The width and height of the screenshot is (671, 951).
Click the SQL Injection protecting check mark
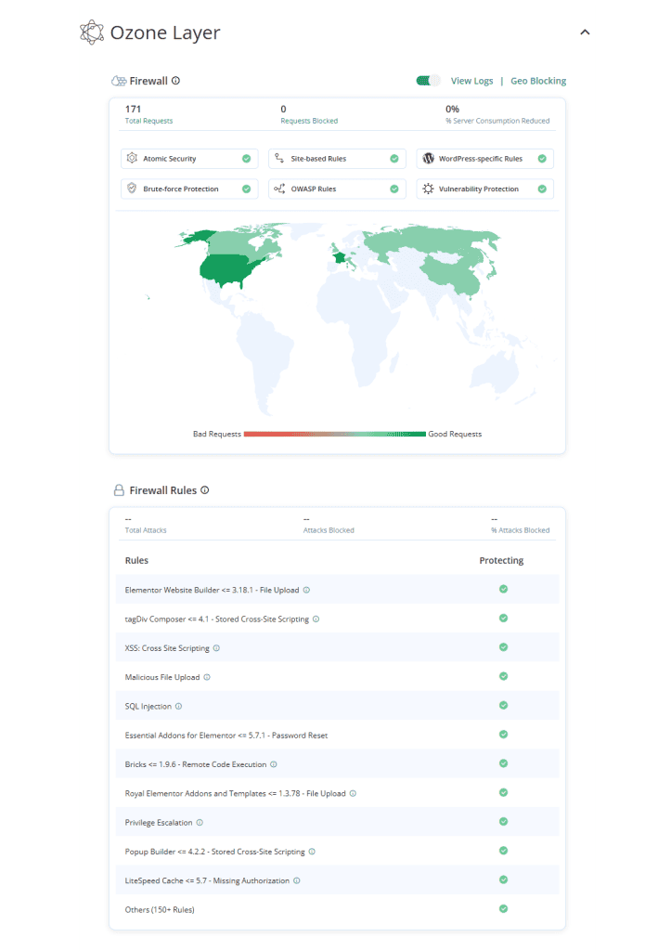(503, 706)
